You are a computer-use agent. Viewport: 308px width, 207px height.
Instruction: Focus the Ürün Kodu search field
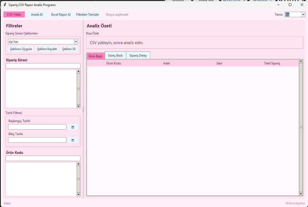[x=43, y=158]
